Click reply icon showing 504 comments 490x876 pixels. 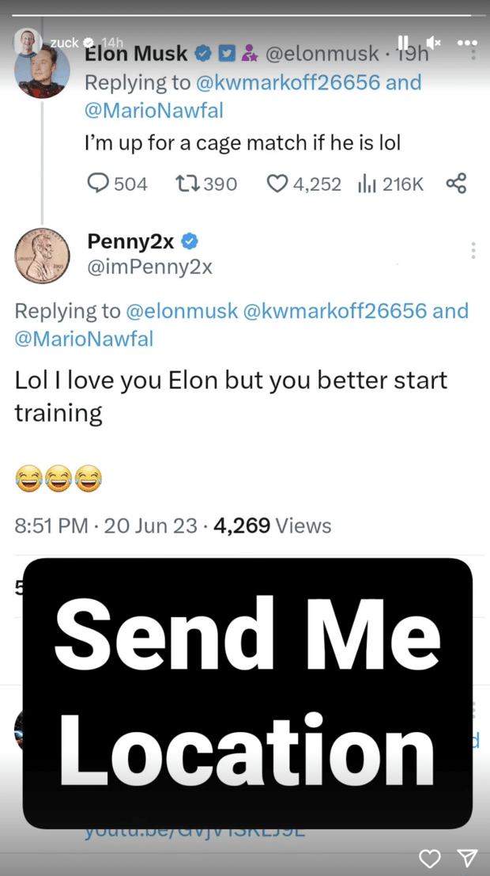[x=98, y=184]
